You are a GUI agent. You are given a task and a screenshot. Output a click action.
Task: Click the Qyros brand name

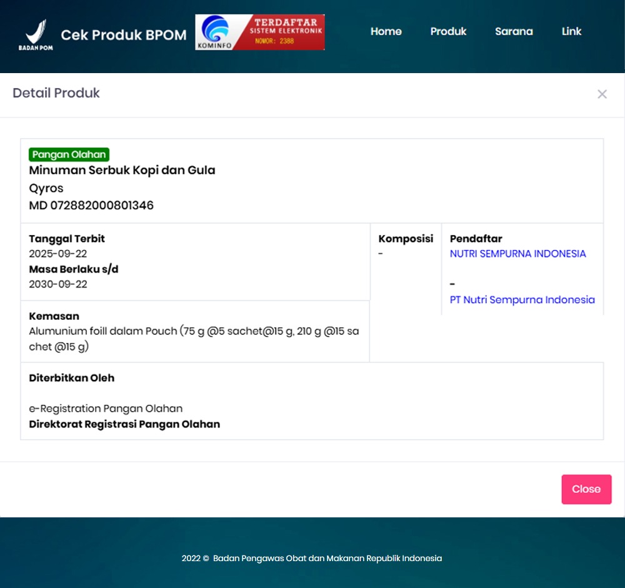click(x=46, y=188)
